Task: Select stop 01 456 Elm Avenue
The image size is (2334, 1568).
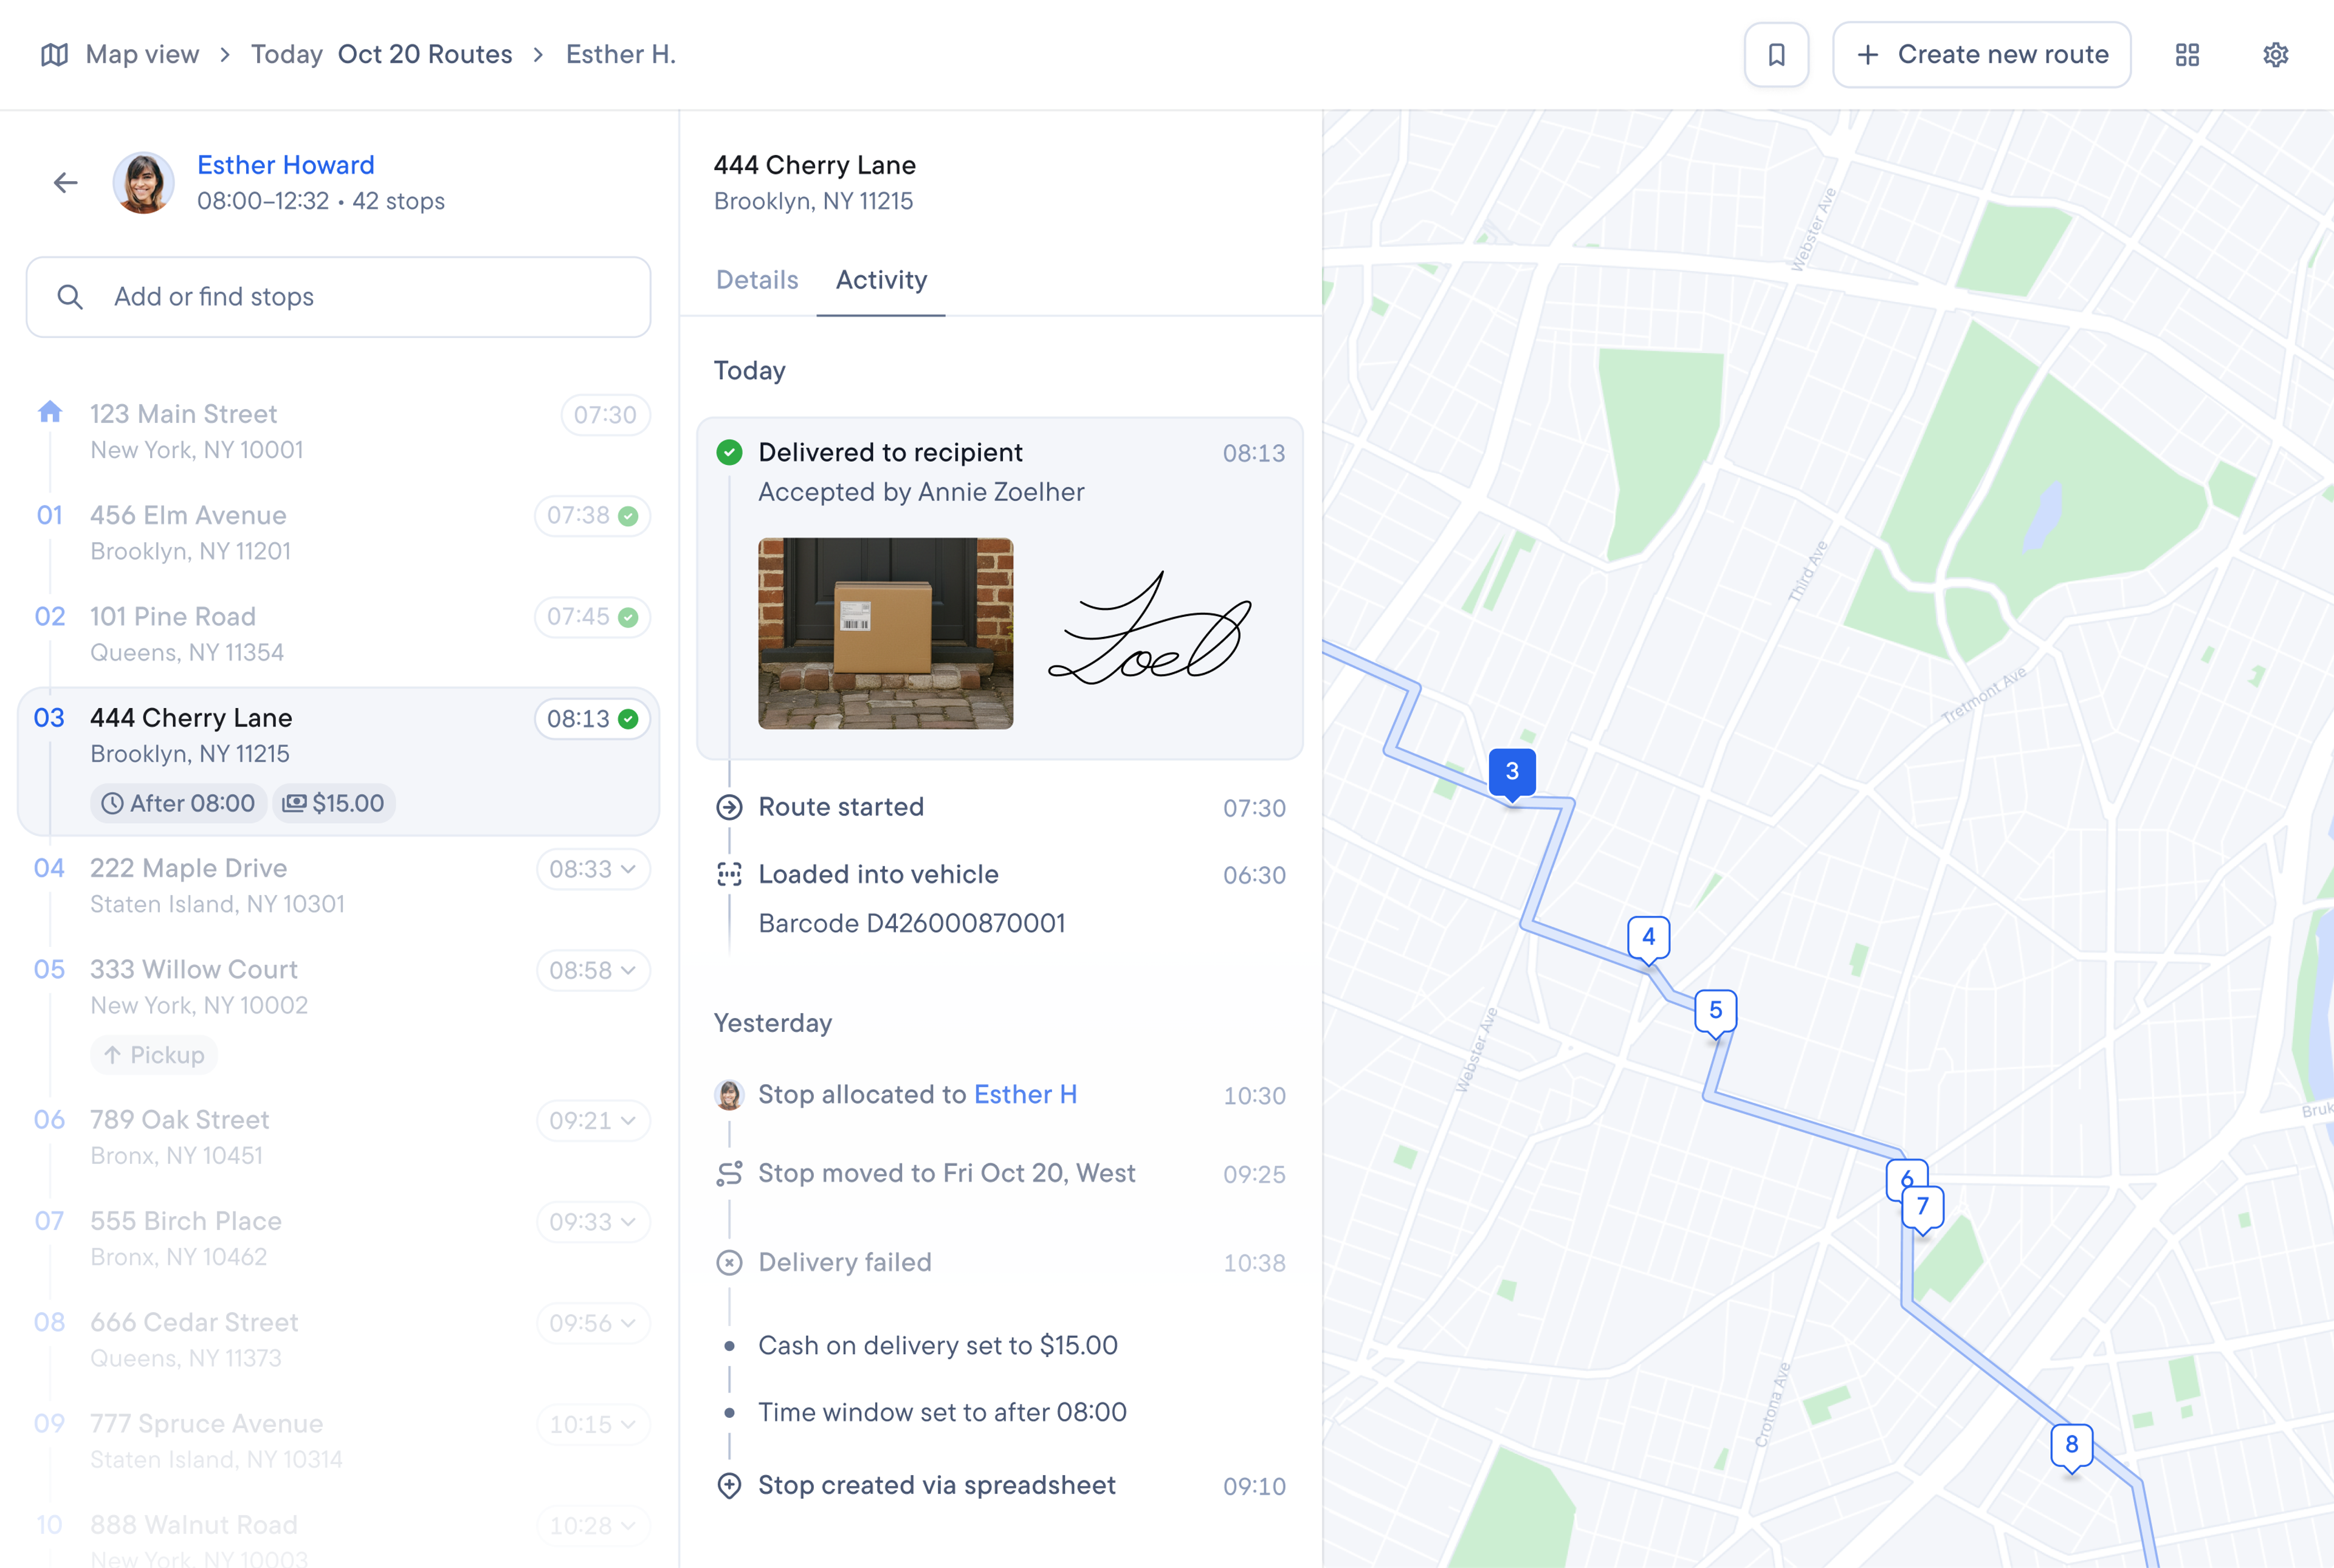Action: click(339, 533)
